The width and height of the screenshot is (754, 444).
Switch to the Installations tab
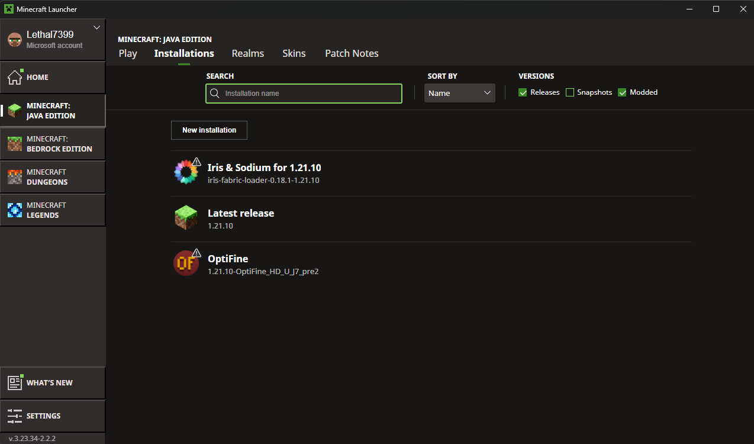pos(184,53)
